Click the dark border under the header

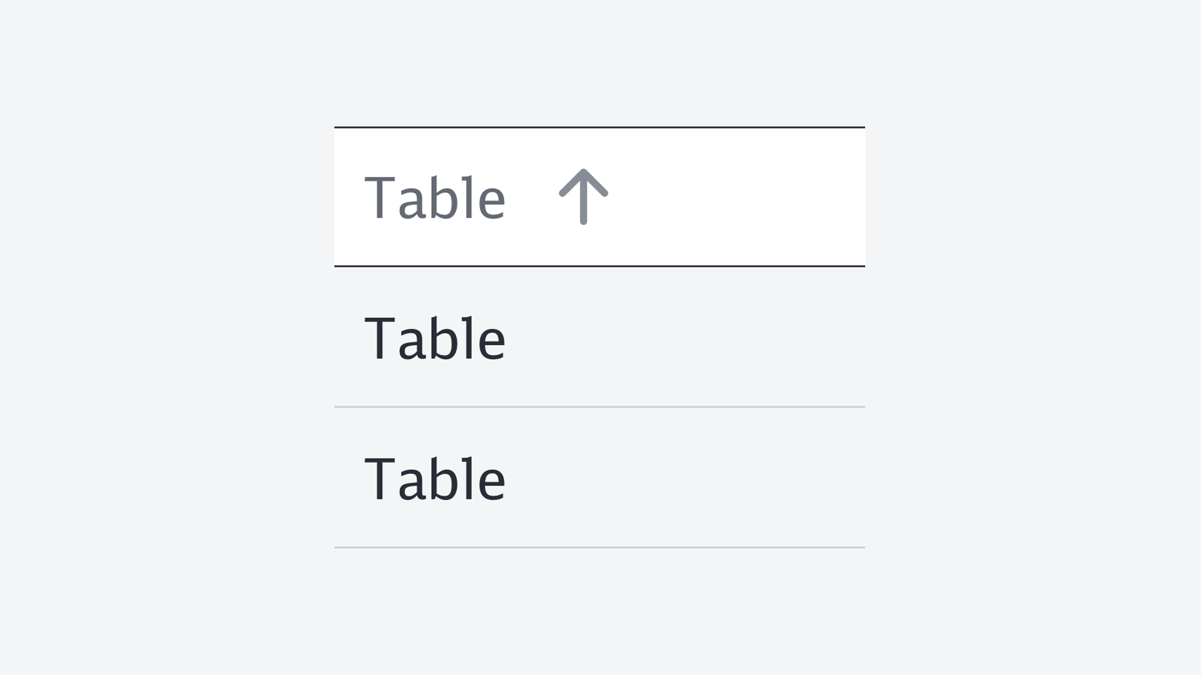(599, 266)
